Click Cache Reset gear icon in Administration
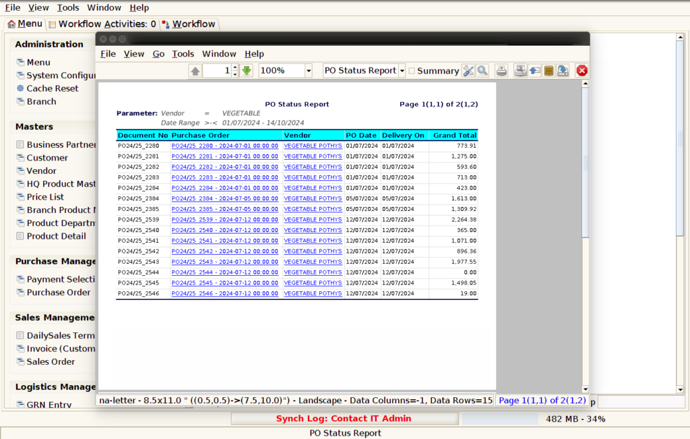This screenshot has width=690, height=439. [20, 88]
